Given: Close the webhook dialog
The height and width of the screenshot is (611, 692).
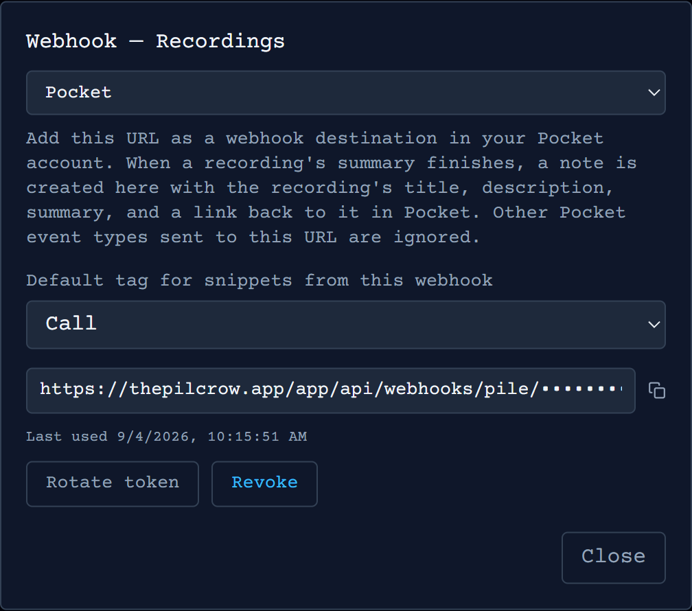Looking at the screenshot, I should pos(614,557).
